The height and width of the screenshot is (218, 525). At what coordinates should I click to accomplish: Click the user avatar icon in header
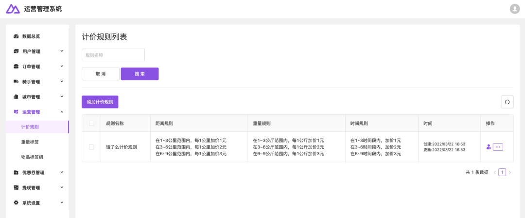(x=514, y=9)
